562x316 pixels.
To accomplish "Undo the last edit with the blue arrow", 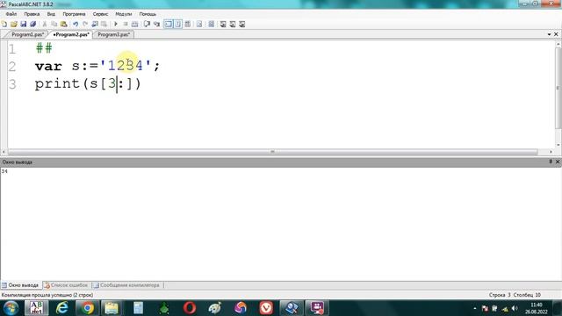I will coord(76,24).
